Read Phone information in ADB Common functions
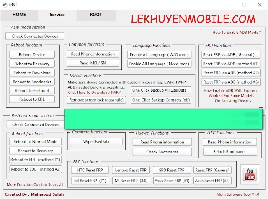The width and height of the screenshot is (268, 199). tap(93, 54)
